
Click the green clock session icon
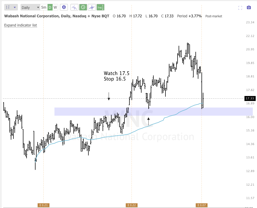pyautogui.click(x=83, y=7)
